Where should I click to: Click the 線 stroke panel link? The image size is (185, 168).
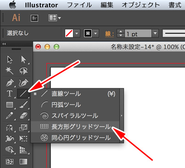pos(109,34)
